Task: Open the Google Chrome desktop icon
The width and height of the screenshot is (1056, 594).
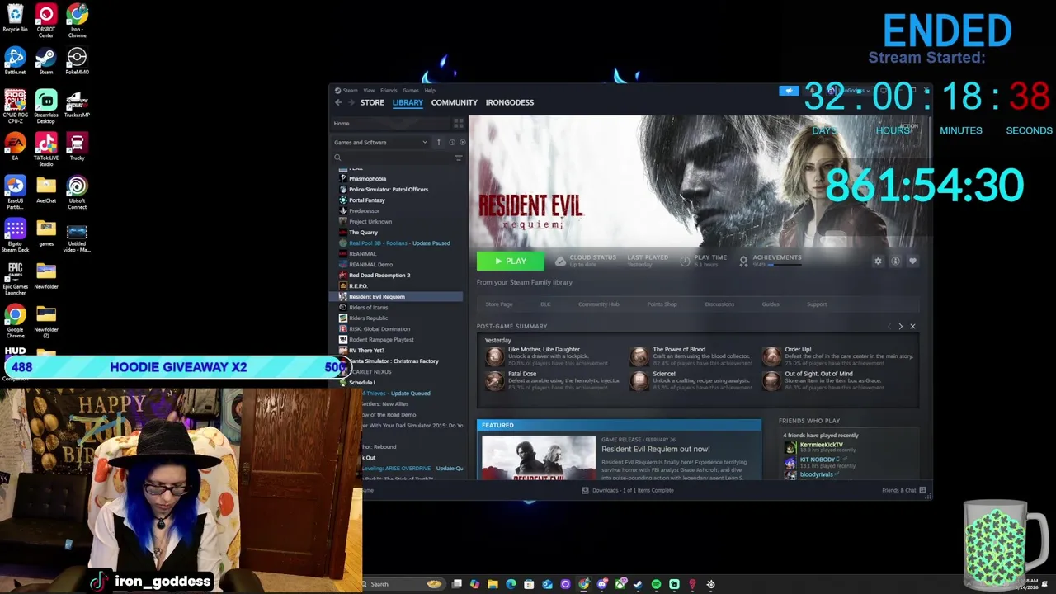Action: click(x=15, y=322)
